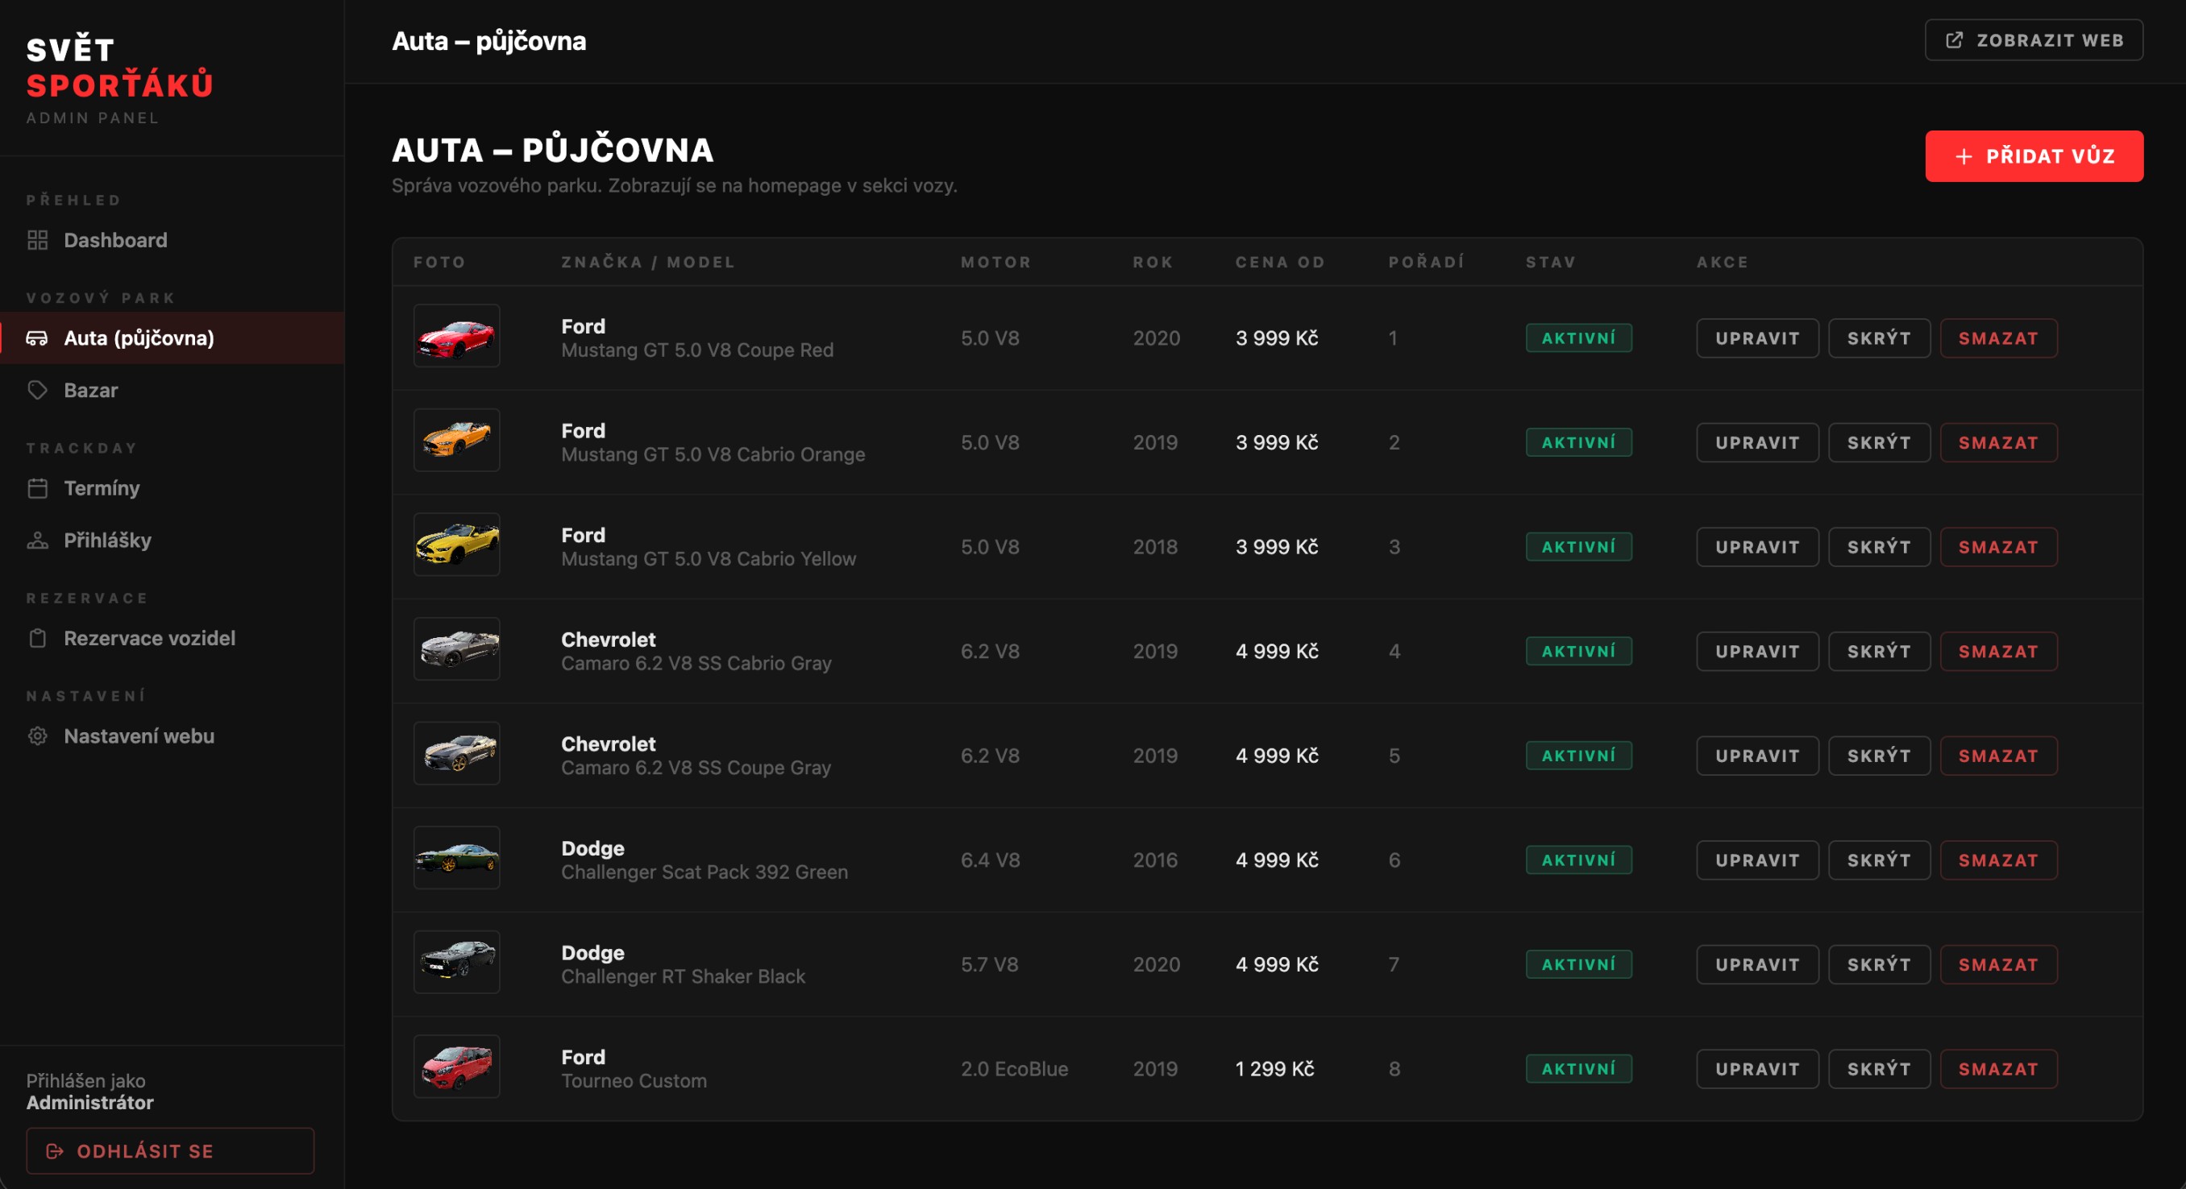
Task: Hide the Mustang GT Coupe Red car
Action: [1880, 338]
